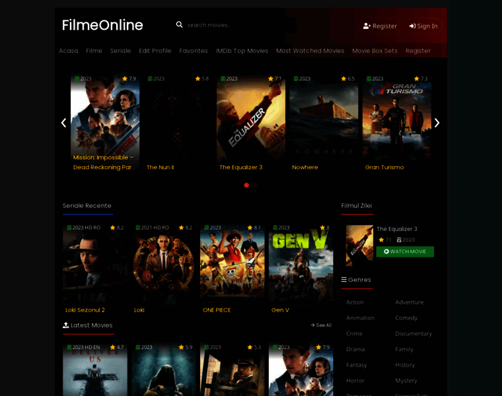
Task: Click Nowhere title link
Action: coord(305,167)
